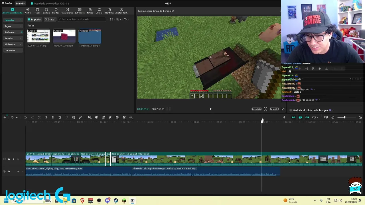Viewport: 365px width, 205px height.
Task: Expand the Biblioteca sidebar section
Action: tap(13, 44)
